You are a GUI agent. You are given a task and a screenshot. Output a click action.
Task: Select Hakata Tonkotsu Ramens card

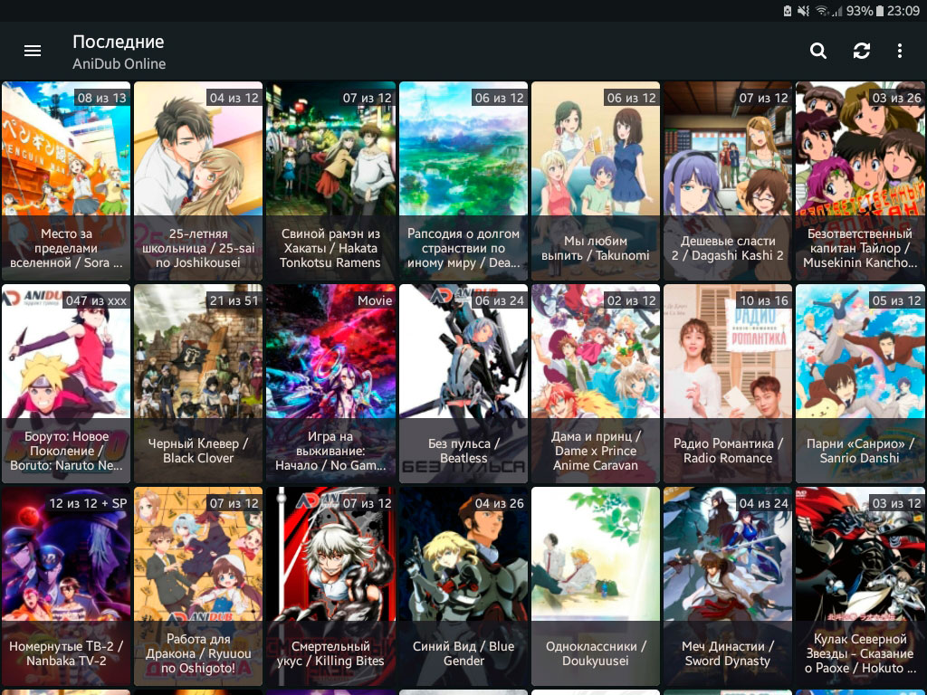click(x=330, y=181)
